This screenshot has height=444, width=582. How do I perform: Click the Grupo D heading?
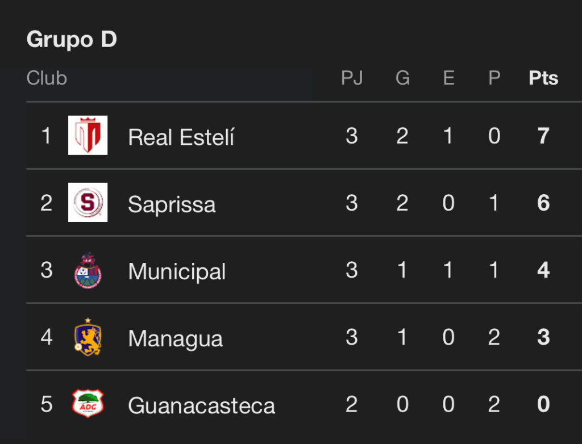click(x=72, y=39)
